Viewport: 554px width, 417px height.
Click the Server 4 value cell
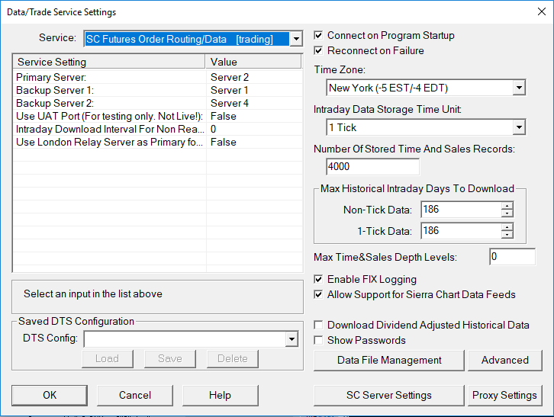254,103
